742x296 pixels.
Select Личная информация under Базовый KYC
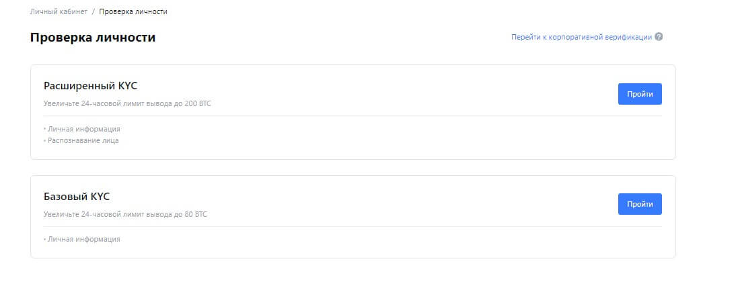[x=83, y=239]
